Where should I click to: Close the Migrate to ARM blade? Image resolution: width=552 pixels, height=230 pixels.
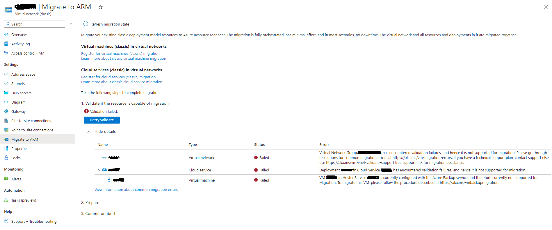pyautogui.click(x=546, y=7)
